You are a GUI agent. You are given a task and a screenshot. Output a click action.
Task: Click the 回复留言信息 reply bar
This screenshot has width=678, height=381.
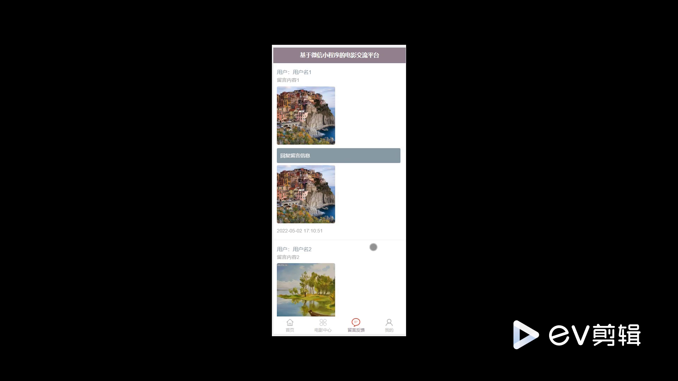[x=338, y=156]
